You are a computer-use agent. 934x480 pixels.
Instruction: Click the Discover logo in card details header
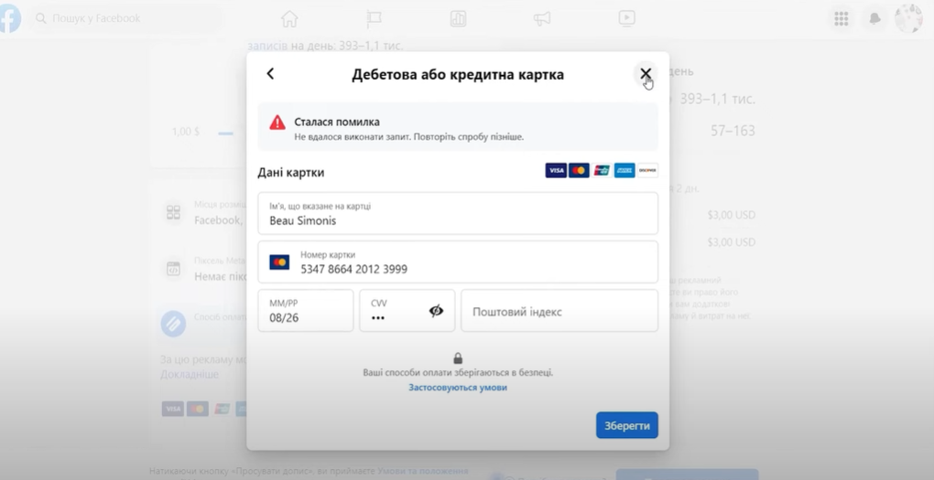(647, 171)
